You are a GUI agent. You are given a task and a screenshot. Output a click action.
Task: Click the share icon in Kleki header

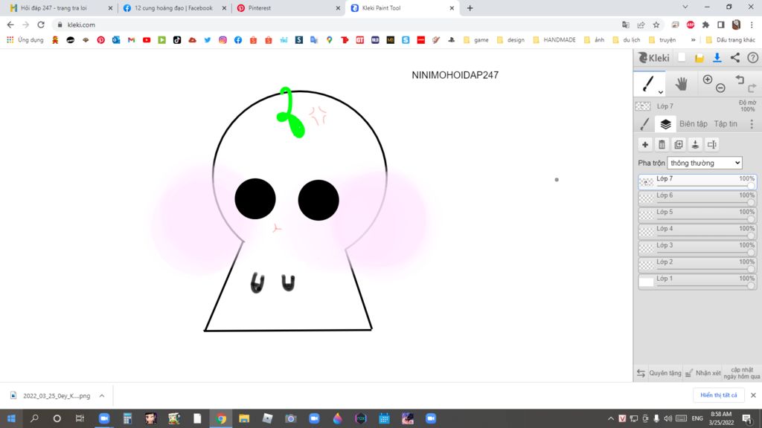[735, 58]
